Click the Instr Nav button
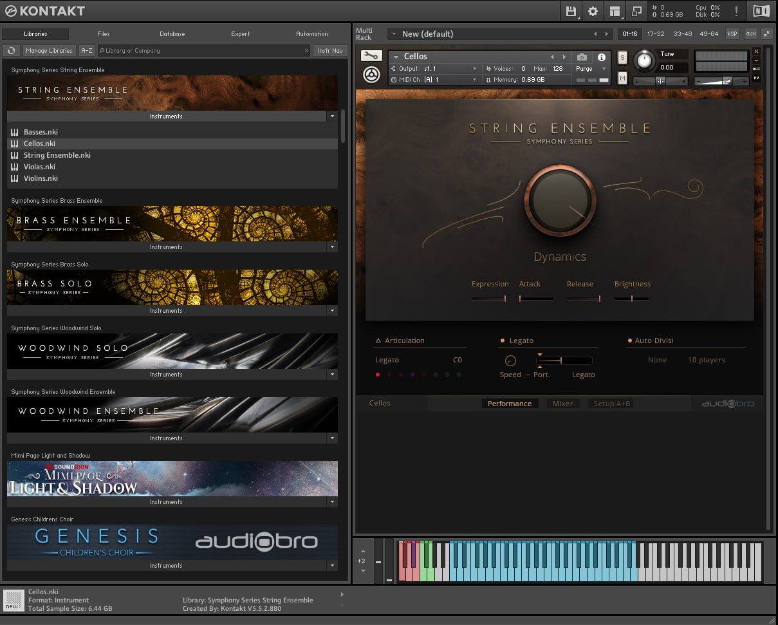The height and width of the screenshot is (625, 778). pyautogui.click(x=330, y=51)
